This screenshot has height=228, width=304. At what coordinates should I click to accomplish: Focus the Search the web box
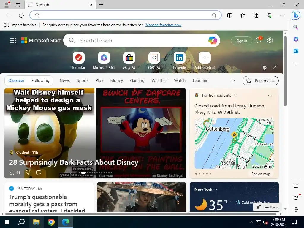pyautogui.click(x=142, y=40)
